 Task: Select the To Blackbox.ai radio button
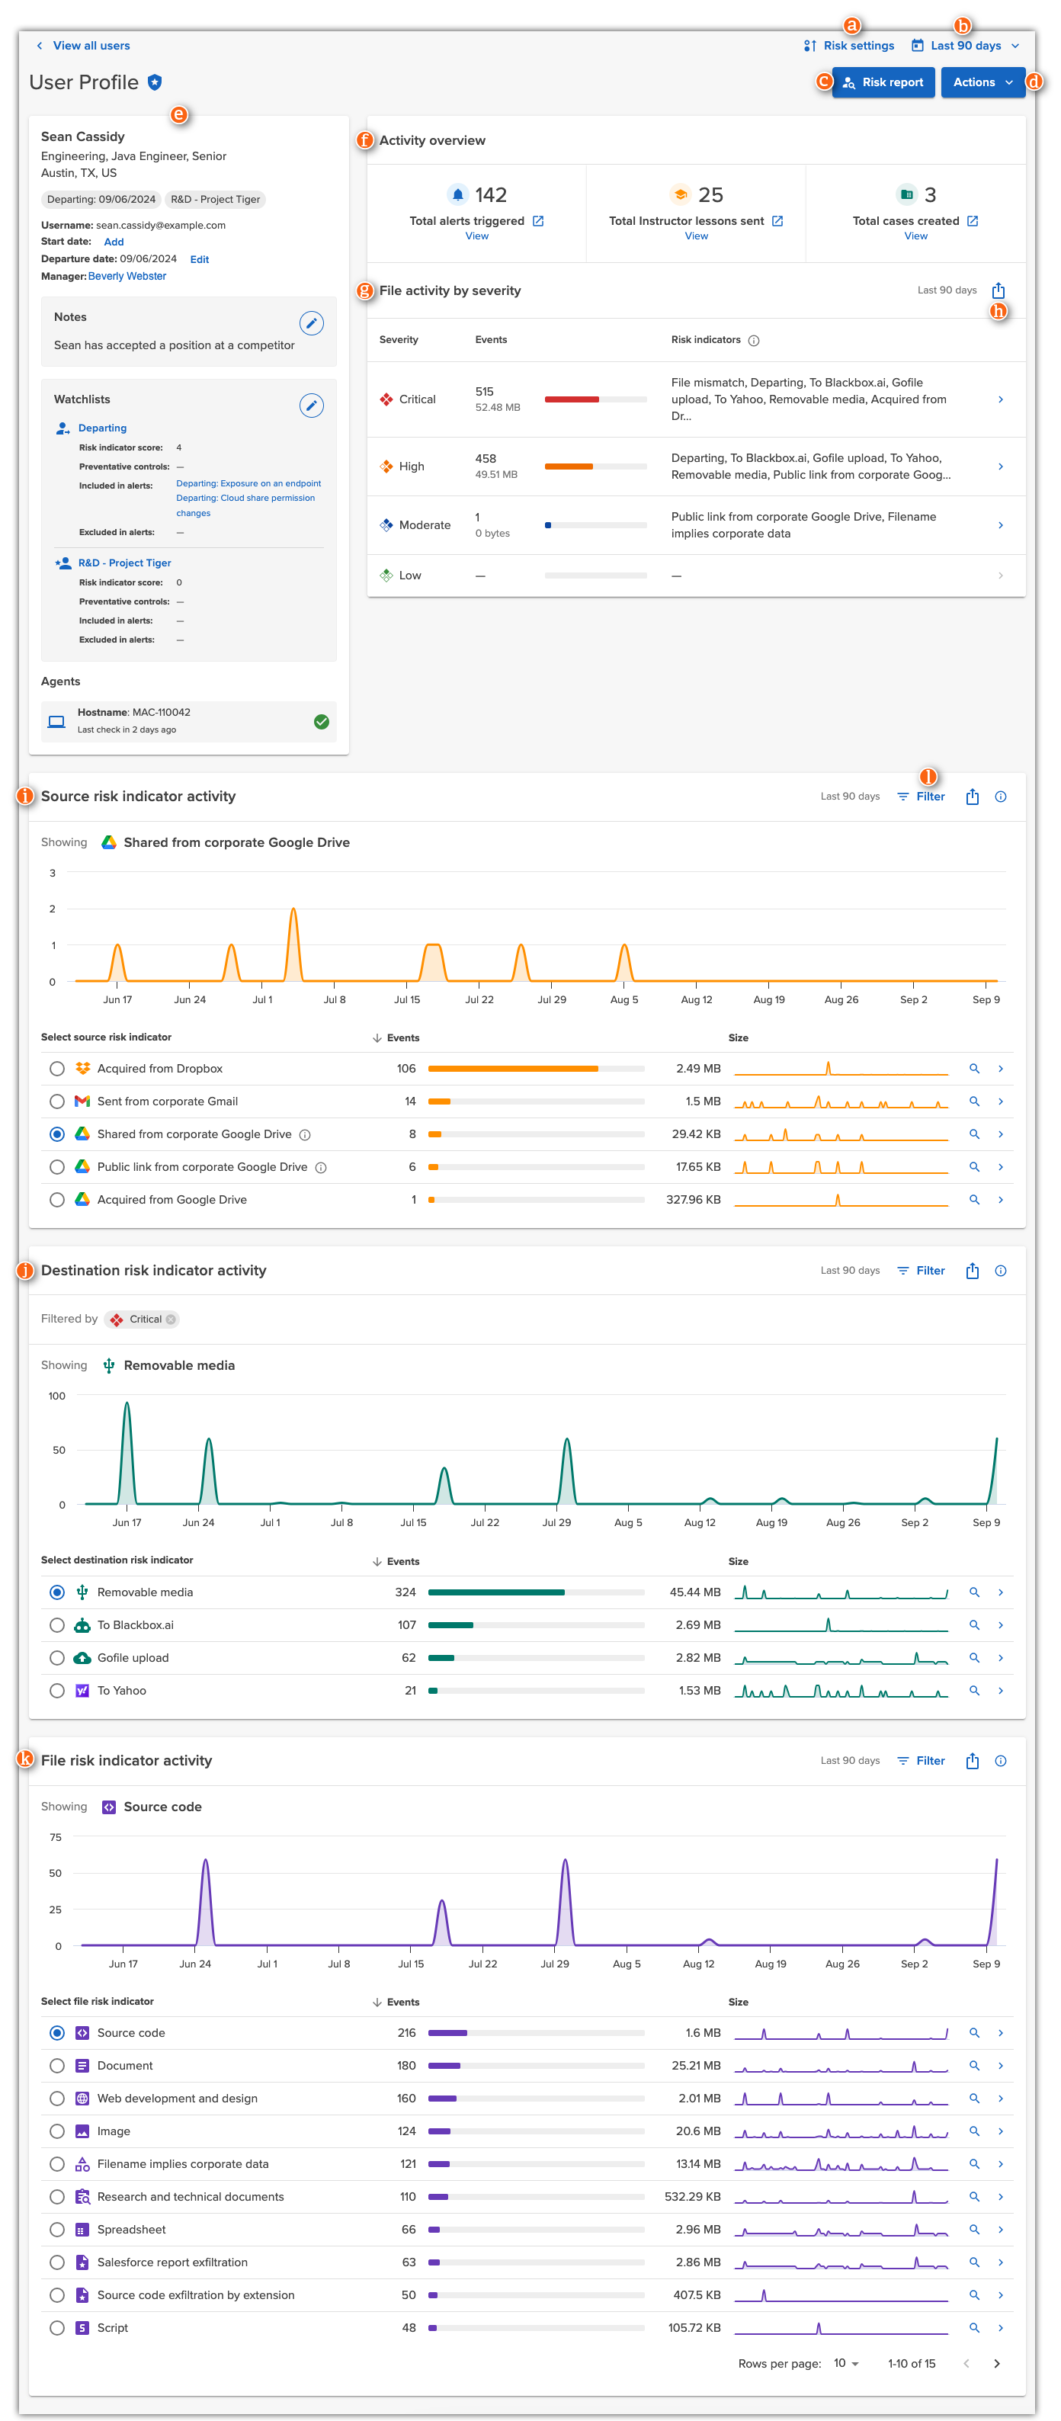point(57,1625)
